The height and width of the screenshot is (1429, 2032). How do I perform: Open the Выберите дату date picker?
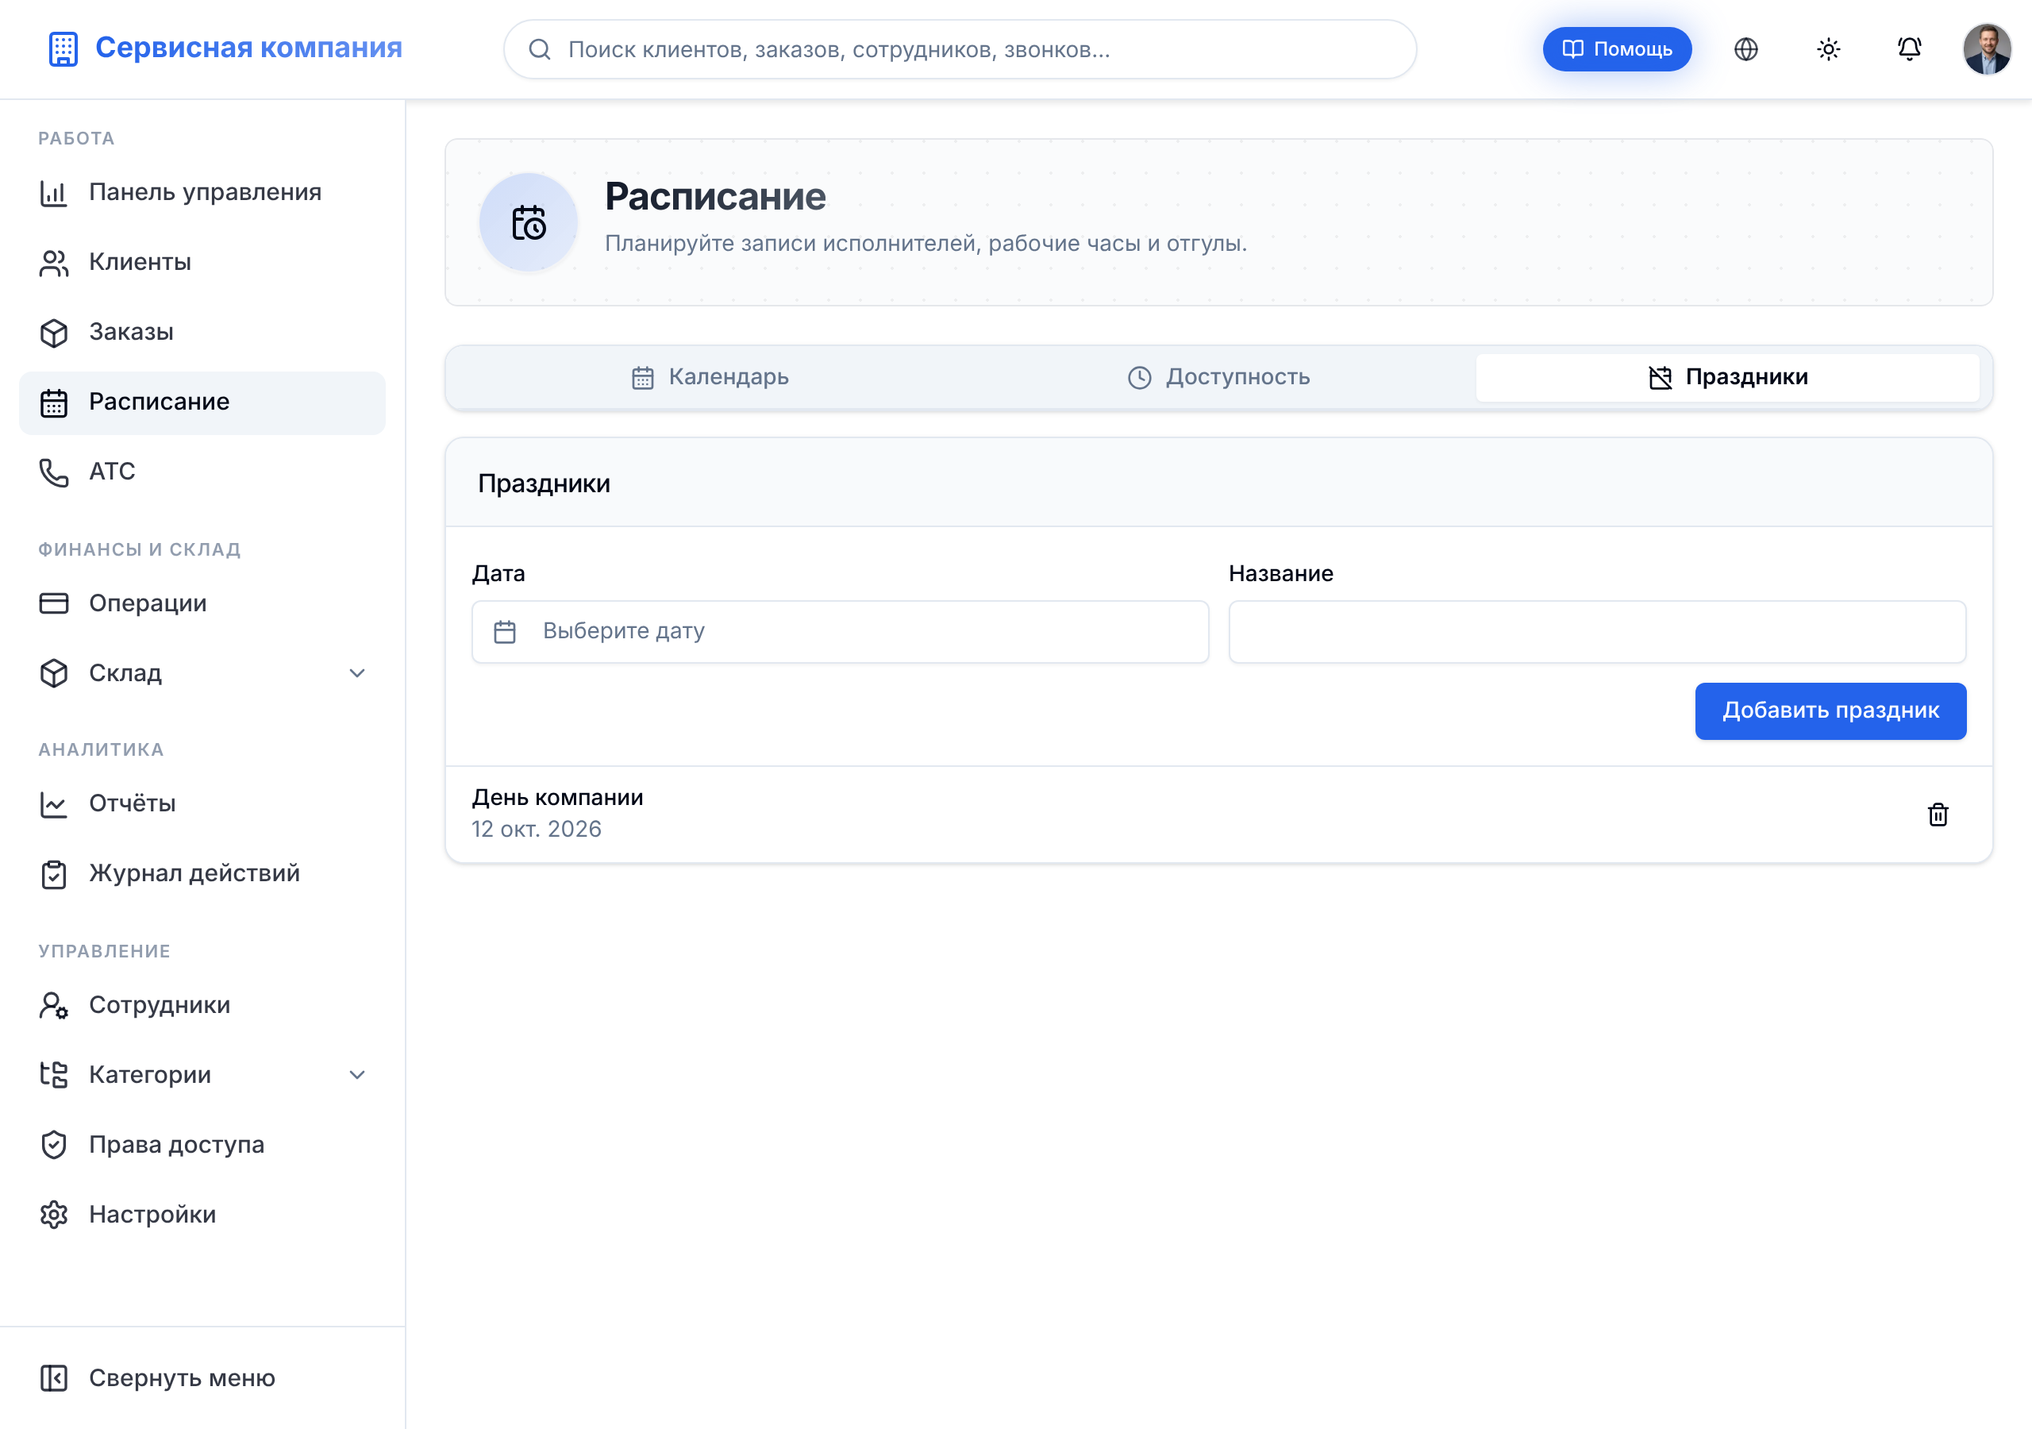[x=840, y=631]
